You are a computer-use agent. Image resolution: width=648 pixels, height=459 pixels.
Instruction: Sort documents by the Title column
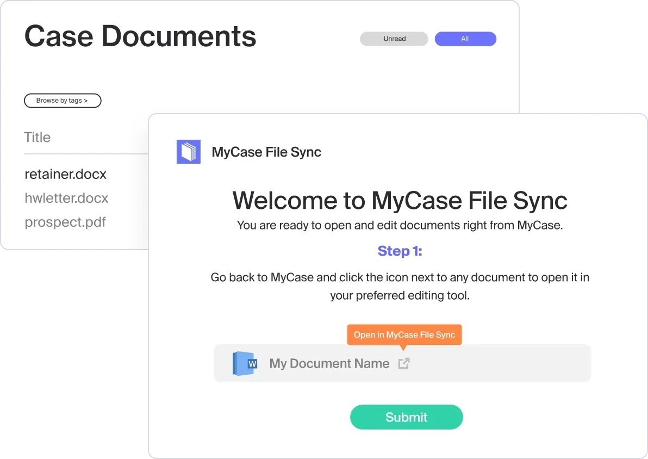coord(38,138)
